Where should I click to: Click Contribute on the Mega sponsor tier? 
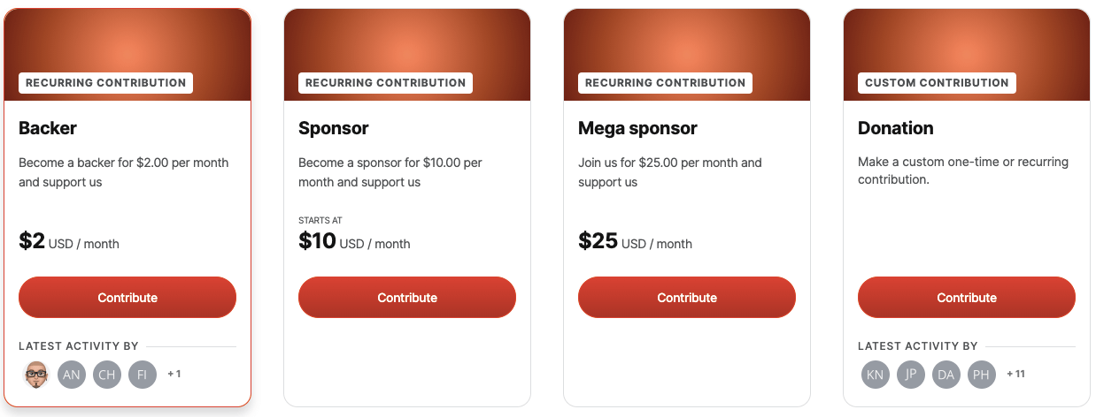point(687,298)
